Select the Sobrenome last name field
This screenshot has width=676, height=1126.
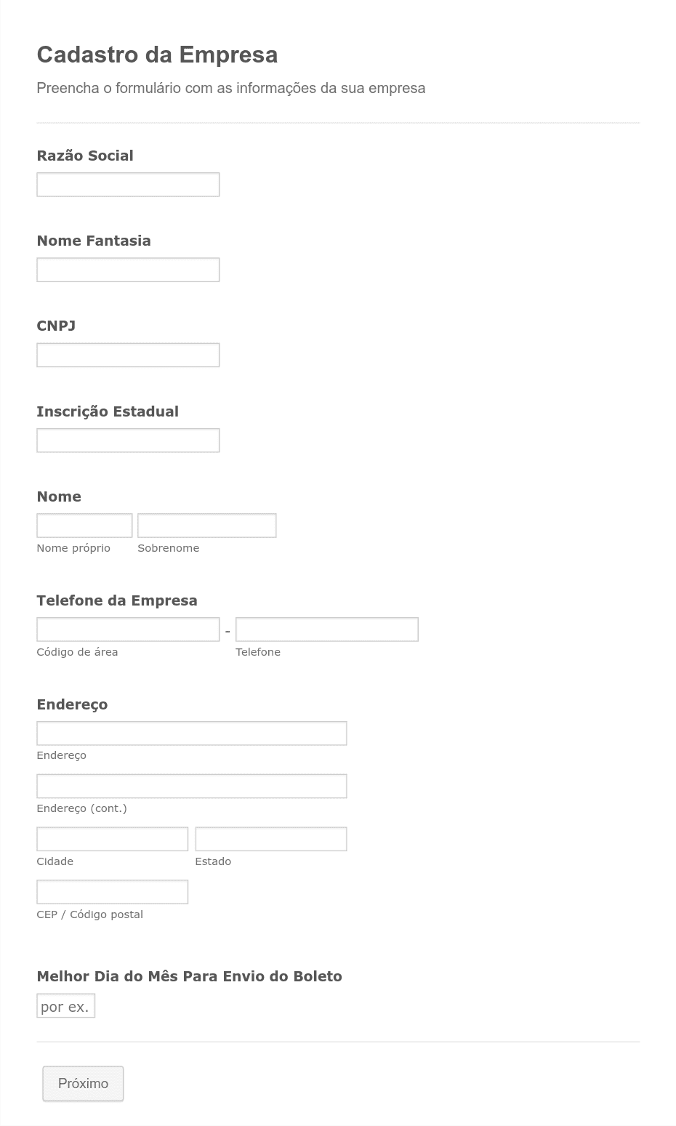tap(207, 526)
